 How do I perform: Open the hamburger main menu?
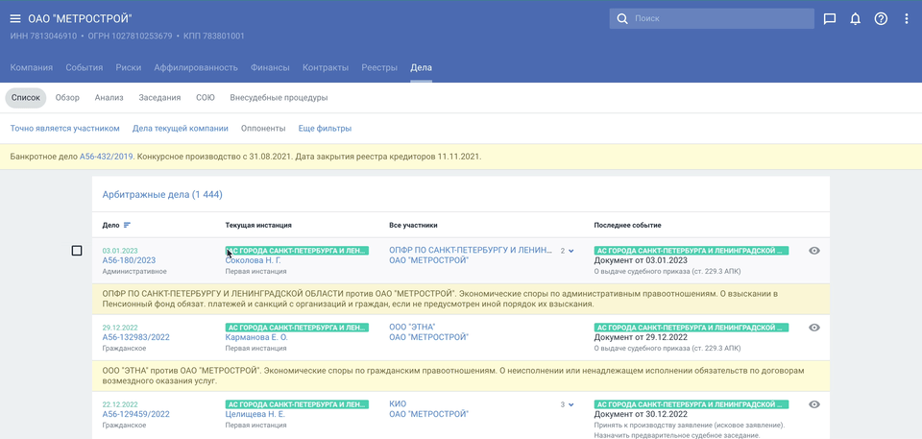tap(15, 19)
